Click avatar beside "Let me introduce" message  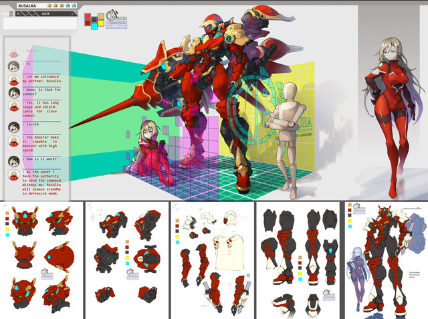pos(13,80)
